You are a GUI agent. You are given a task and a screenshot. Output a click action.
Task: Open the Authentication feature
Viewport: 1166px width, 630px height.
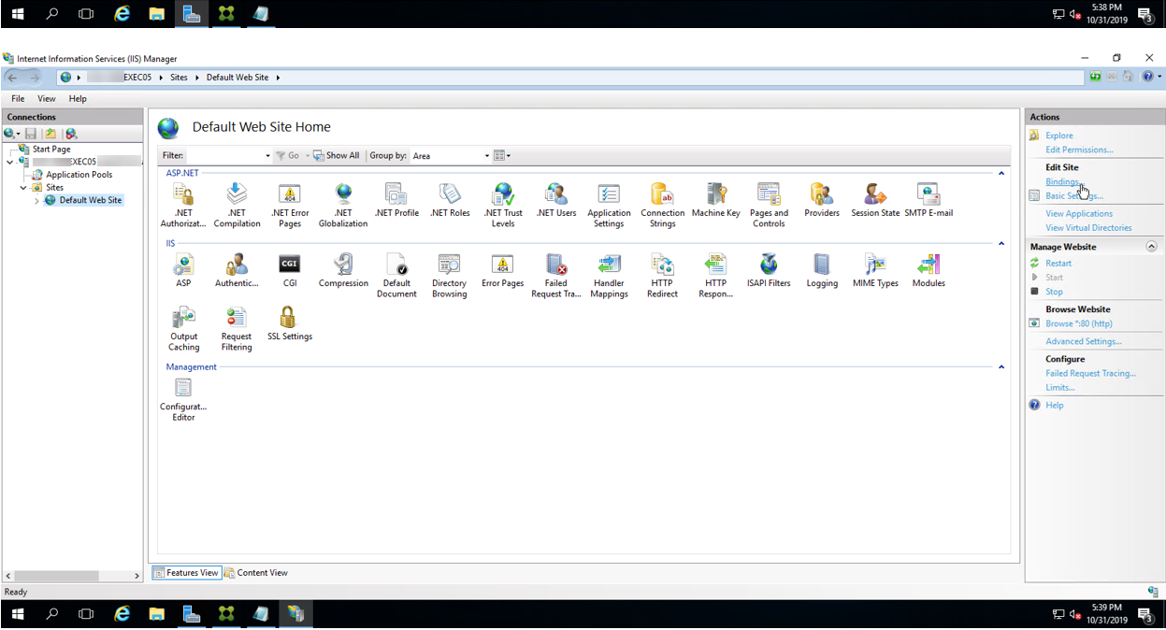(237, 270)
